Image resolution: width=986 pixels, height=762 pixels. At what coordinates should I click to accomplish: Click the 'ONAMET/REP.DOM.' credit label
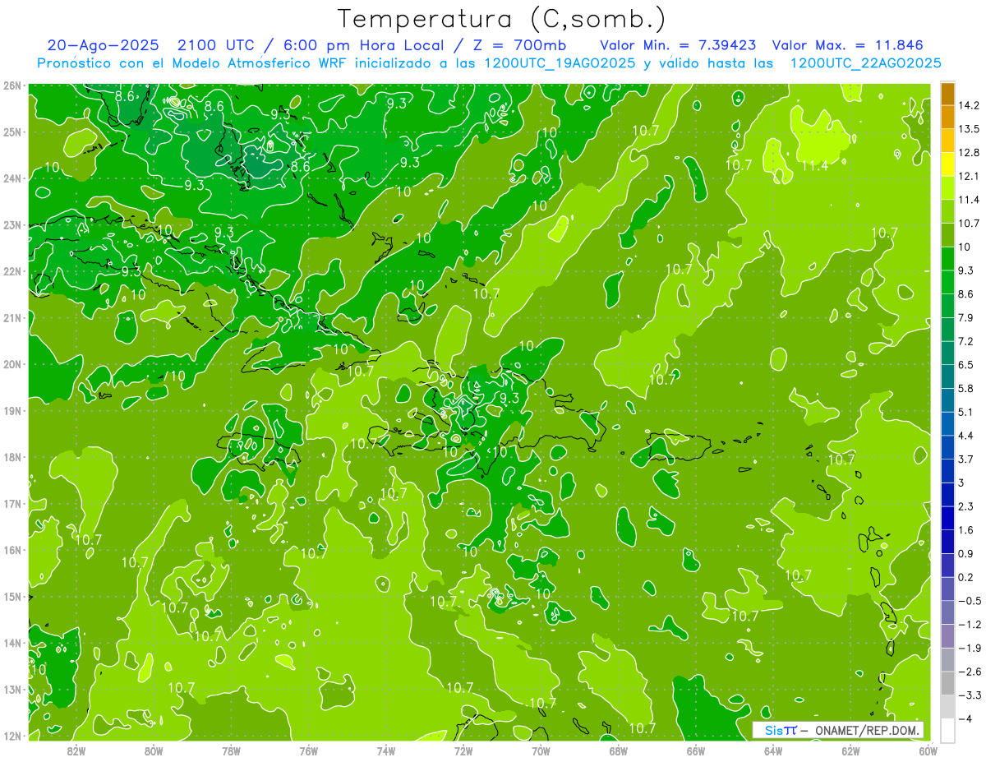click(x=866, y=730)
